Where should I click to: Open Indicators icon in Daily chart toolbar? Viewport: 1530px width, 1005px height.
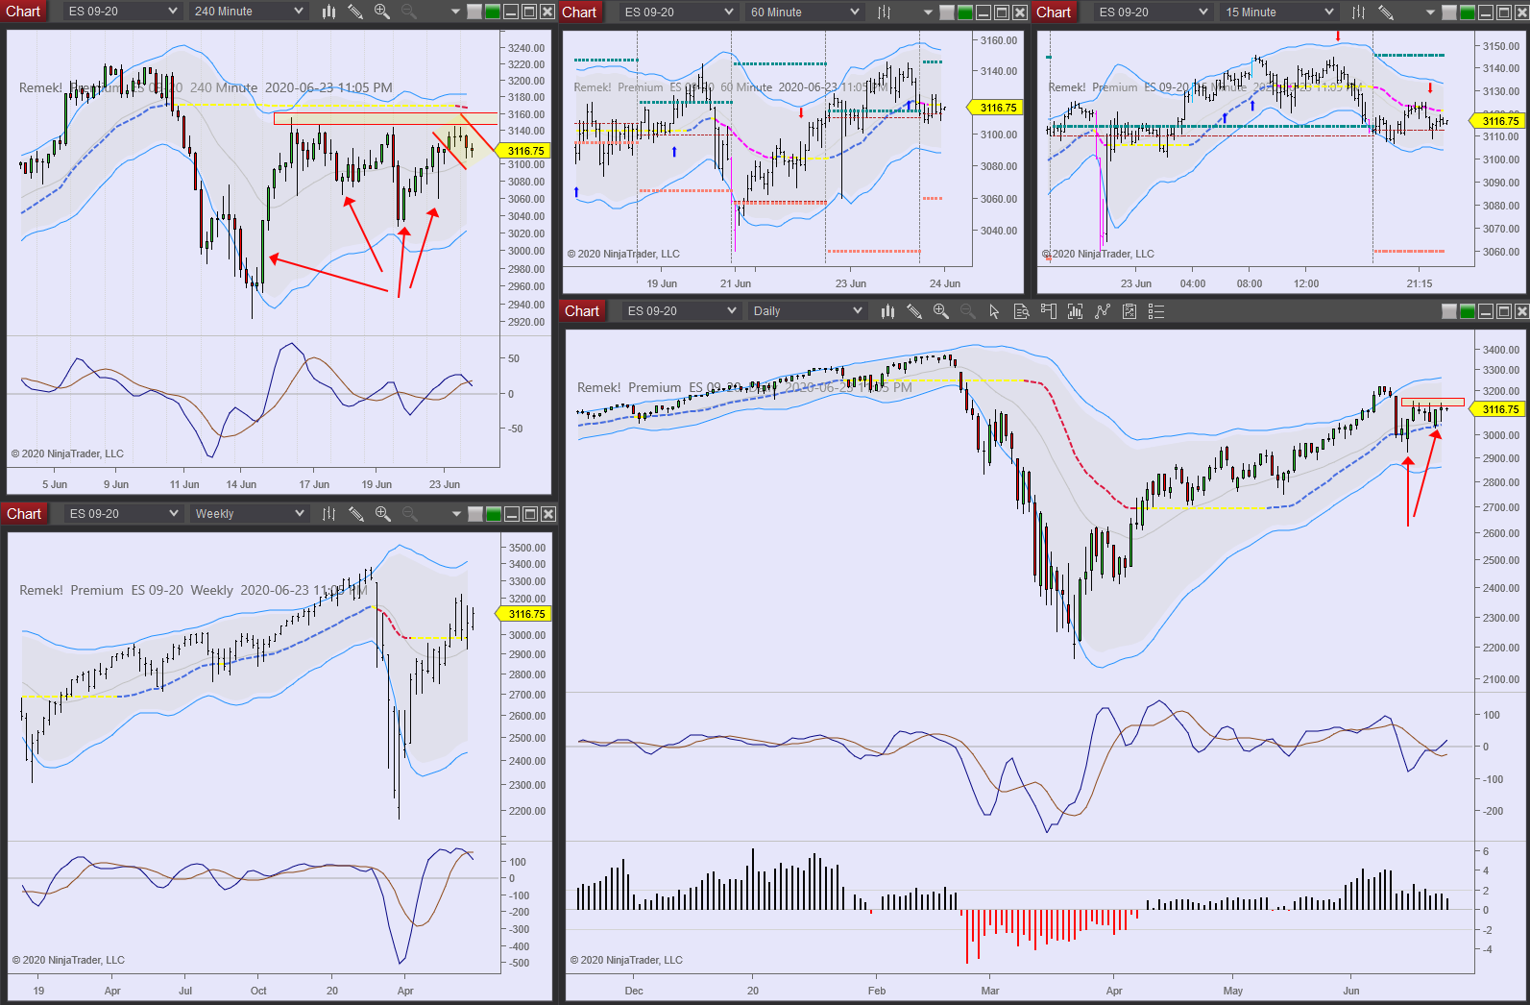click(x=1102, y=311)
